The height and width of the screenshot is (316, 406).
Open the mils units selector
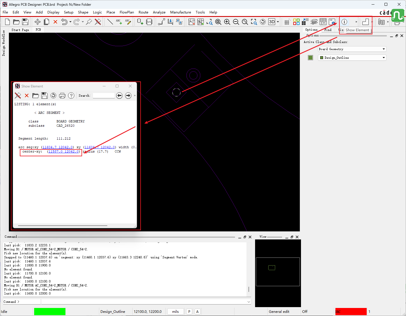coord(176,312)
